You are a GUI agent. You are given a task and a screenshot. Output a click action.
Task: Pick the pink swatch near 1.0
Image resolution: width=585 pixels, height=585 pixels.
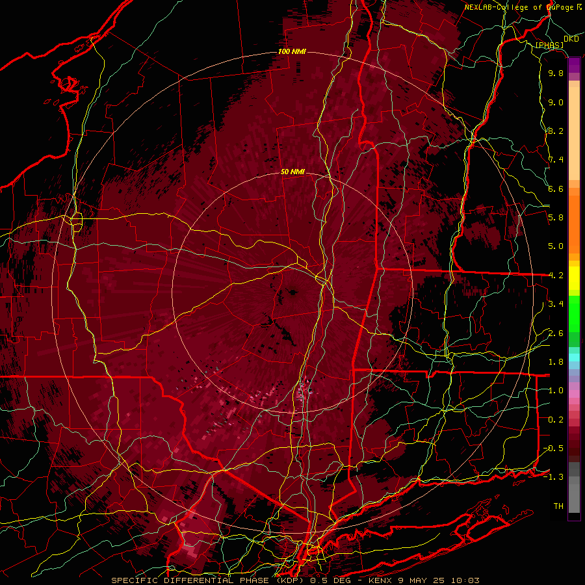coord(574,394)
